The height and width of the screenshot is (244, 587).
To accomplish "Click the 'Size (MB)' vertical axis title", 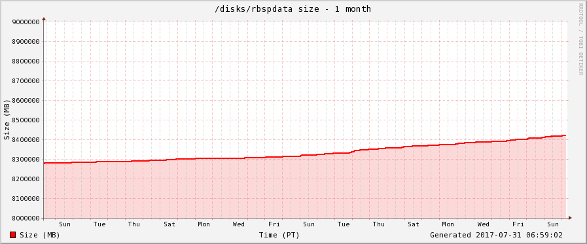I will click(x=7, y=120).
